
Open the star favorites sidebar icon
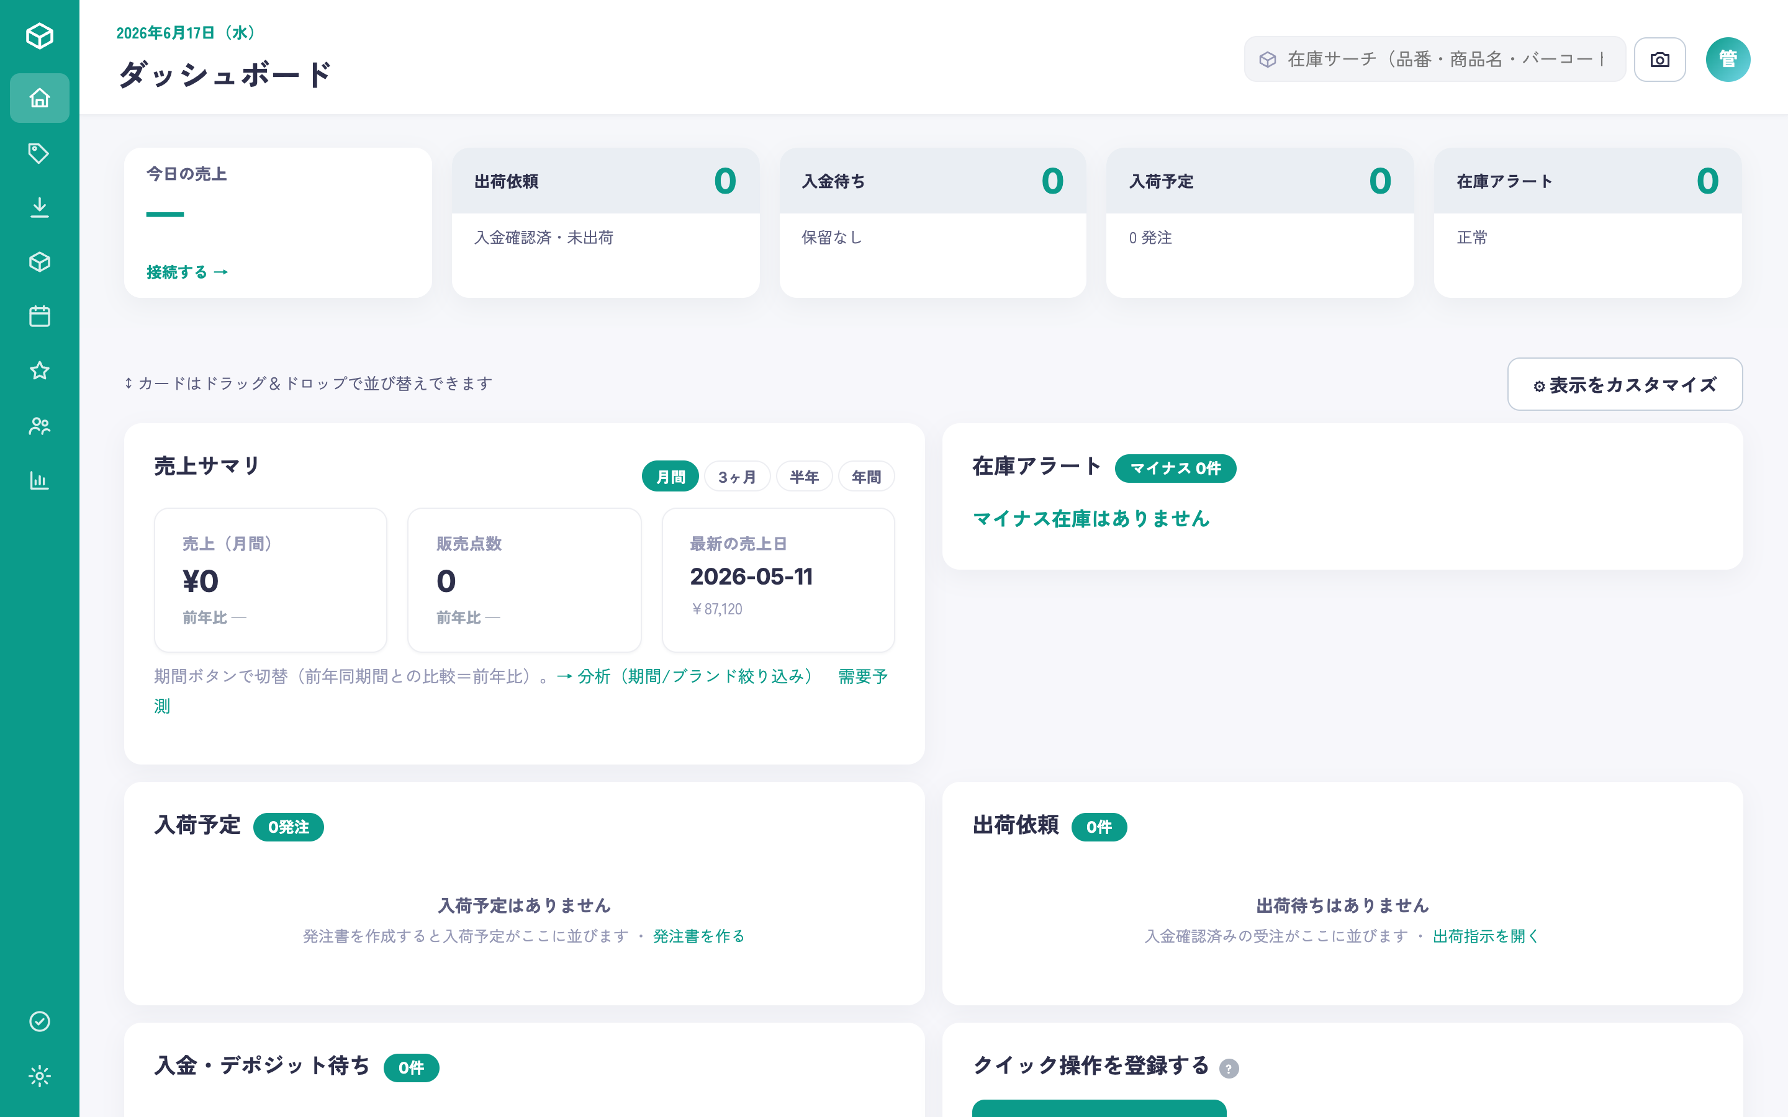pos(39,371)
